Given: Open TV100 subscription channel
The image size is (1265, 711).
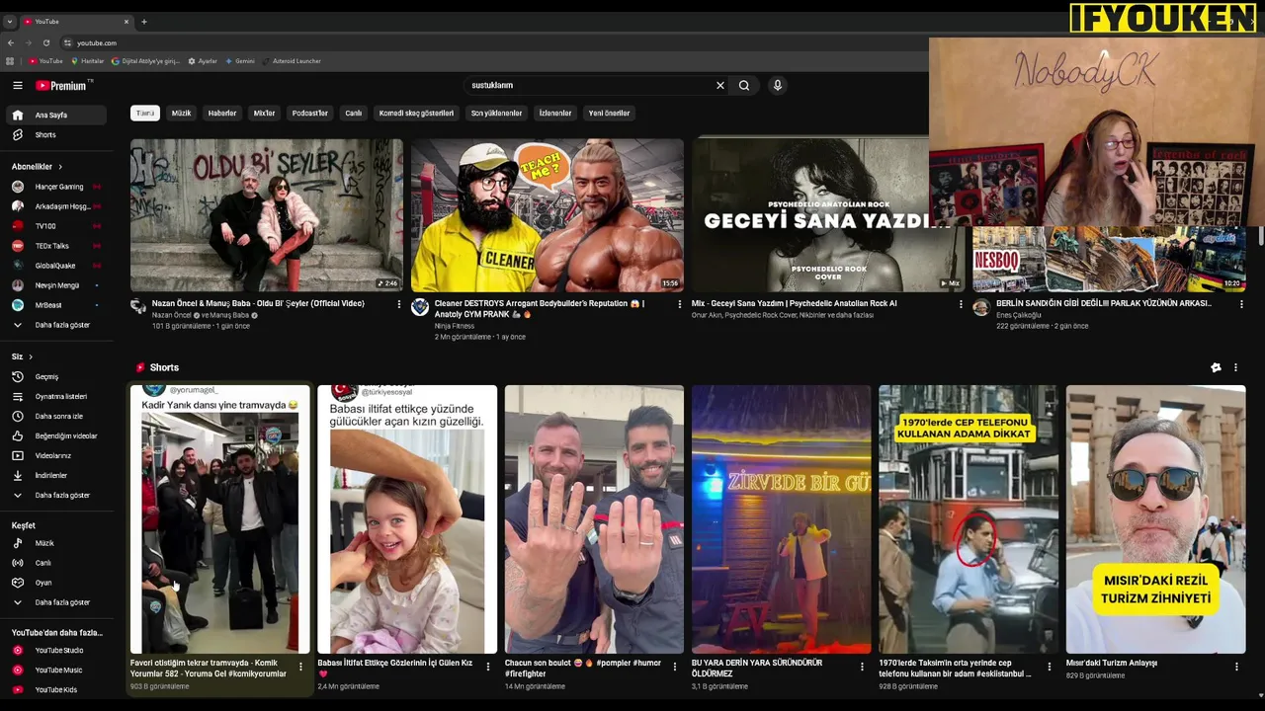Looking at the screenshot, I should coord(54,226).
